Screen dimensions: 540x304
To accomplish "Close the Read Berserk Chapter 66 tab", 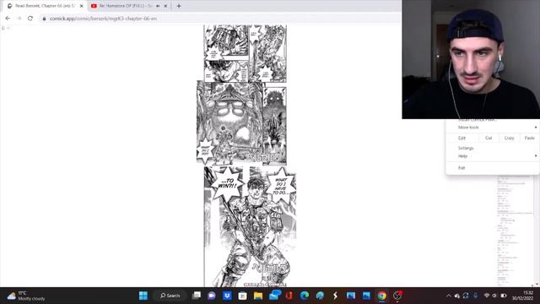I will [82, 6].
